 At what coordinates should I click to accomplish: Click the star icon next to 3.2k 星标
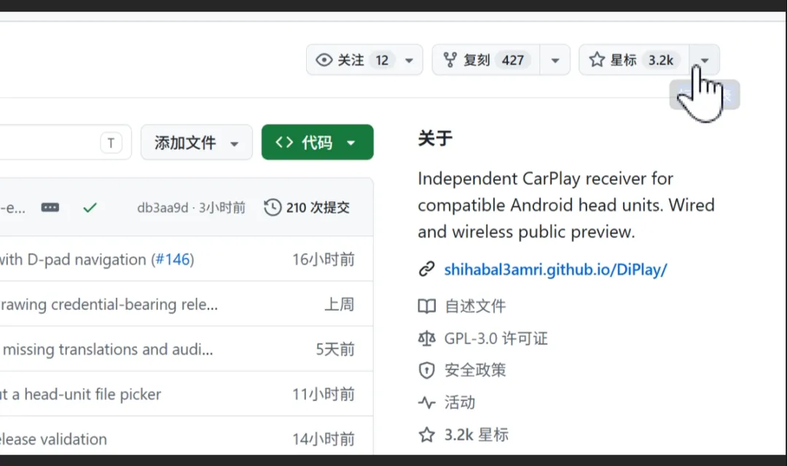426,435
